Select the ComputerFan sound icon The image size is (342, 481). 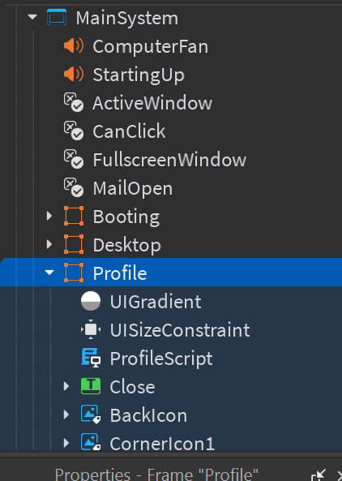(74, 46)
